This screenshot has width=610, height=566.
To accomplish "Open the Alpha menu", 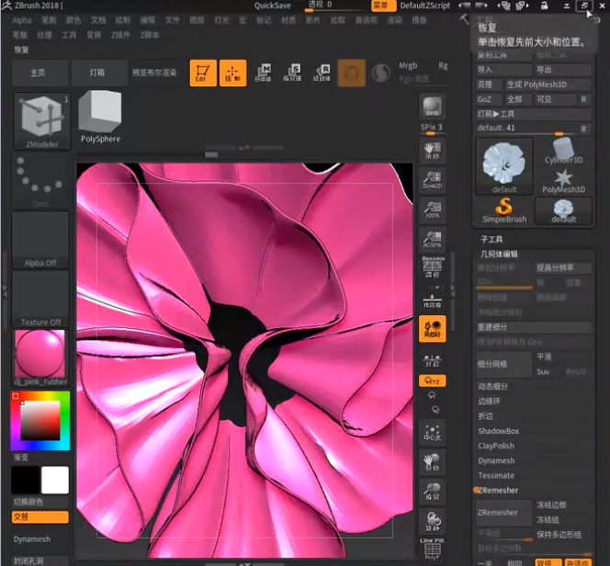I will pyautogui.click(x=21, y=20).
